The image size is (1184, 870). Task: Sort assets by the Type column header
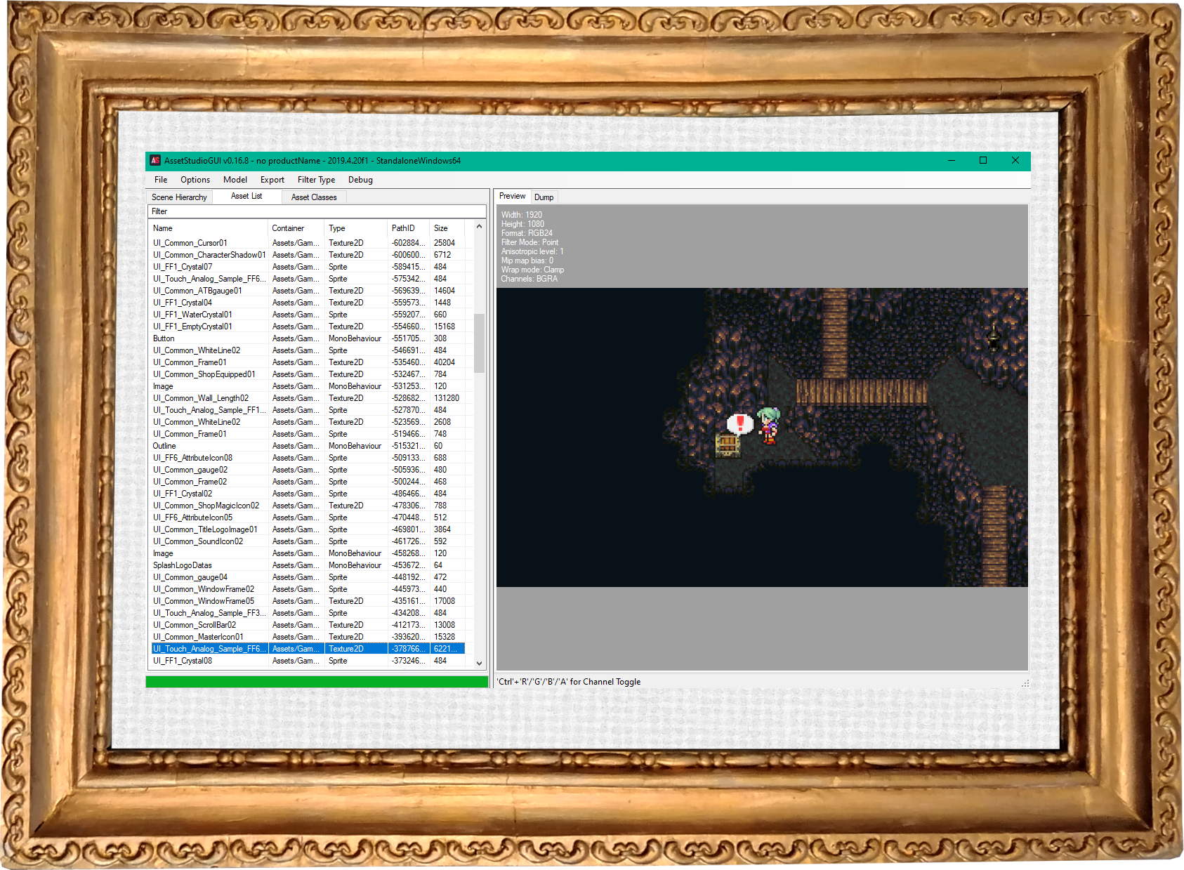click(x=356, y=228)
